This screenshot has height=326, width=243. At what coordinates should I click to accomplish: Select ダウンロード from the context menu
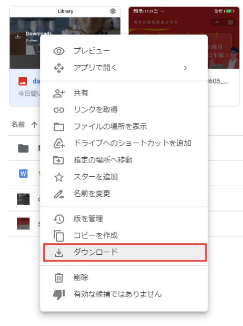[x=125, y=253]
